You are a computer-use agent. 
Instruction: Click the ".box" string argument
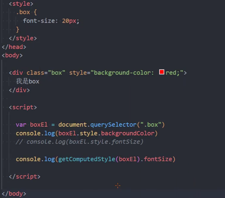151,125
